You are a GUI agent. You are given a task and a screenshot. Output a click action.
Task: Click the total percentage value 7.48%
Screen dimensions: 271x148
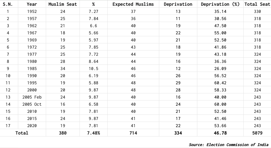coord(94,133)
